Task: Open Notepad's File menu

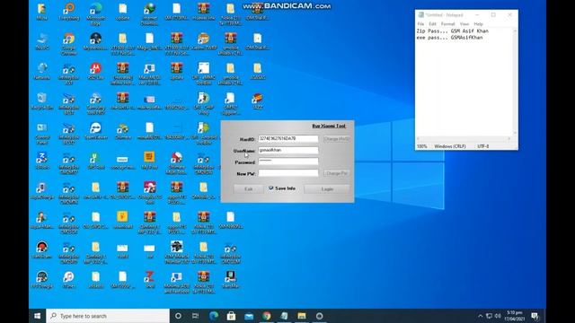Action: (x=421, y=24)
